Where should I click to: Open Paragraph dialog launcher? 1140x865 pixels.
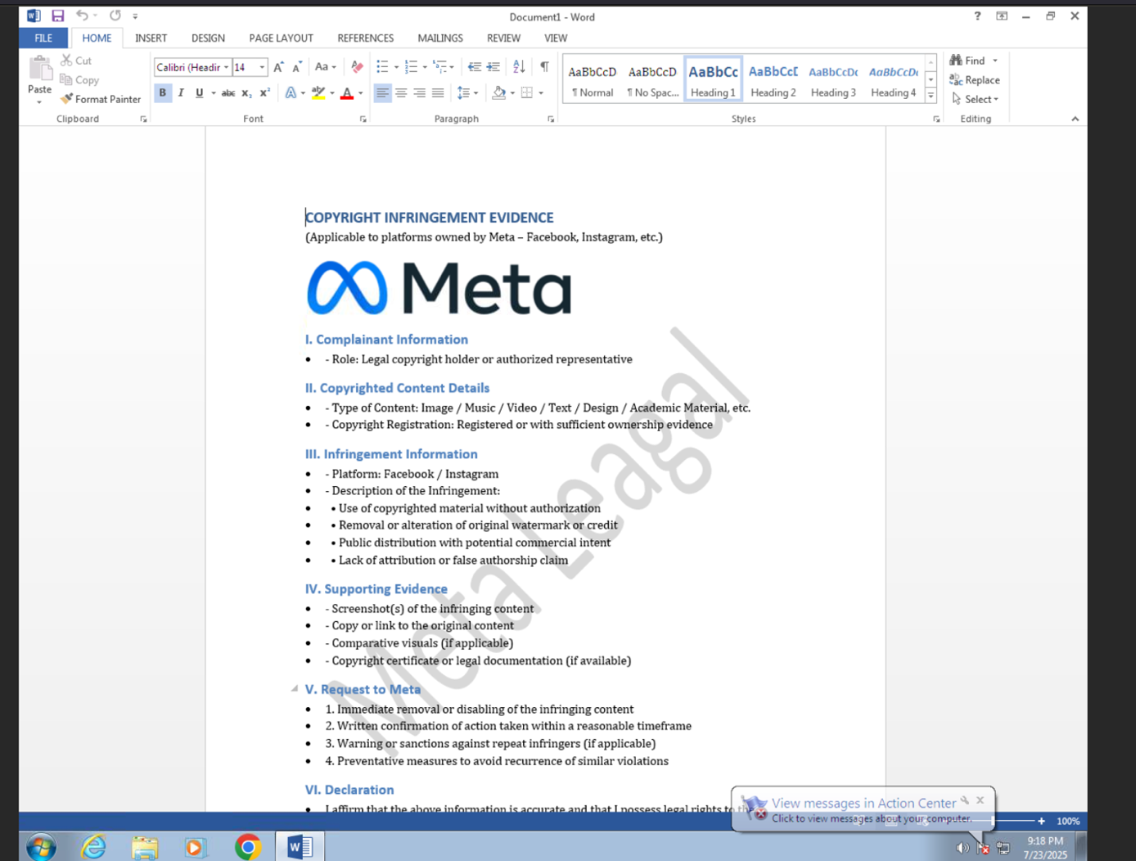(x=552, y=119)
